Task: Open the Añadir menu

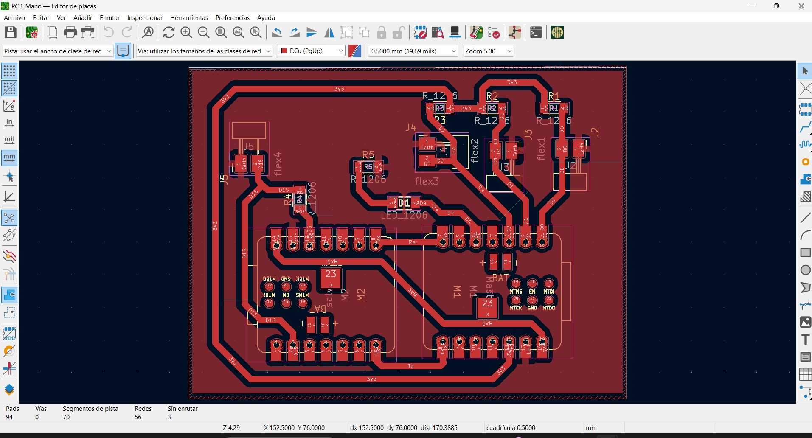Action: click(83, 17)
